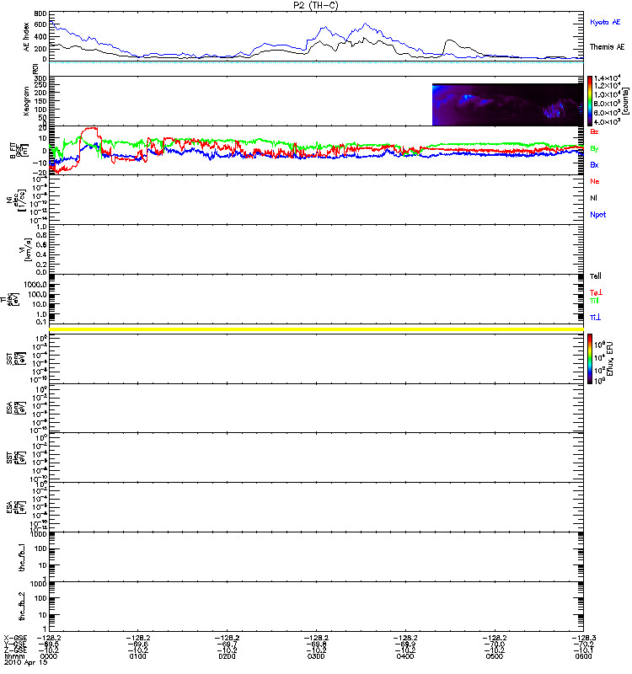This screenshot has height=674, width=632.
Task: Click the '0100' time tick label
Action: coord(138,656)
